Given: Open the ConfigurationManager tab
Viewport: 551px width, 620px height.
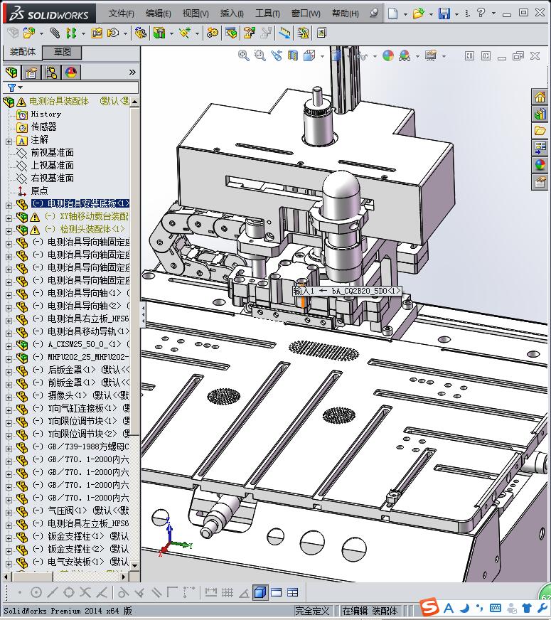Looking at the screenshot, I should (51, 73).
